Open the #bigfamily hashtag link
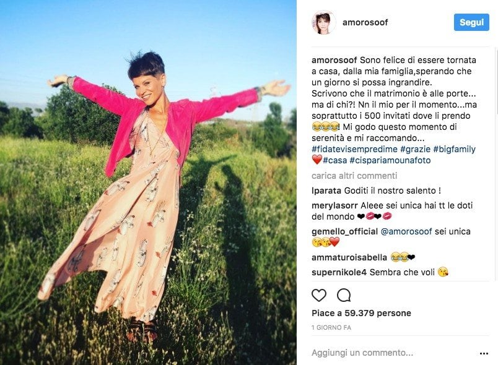 coord(455,149)
